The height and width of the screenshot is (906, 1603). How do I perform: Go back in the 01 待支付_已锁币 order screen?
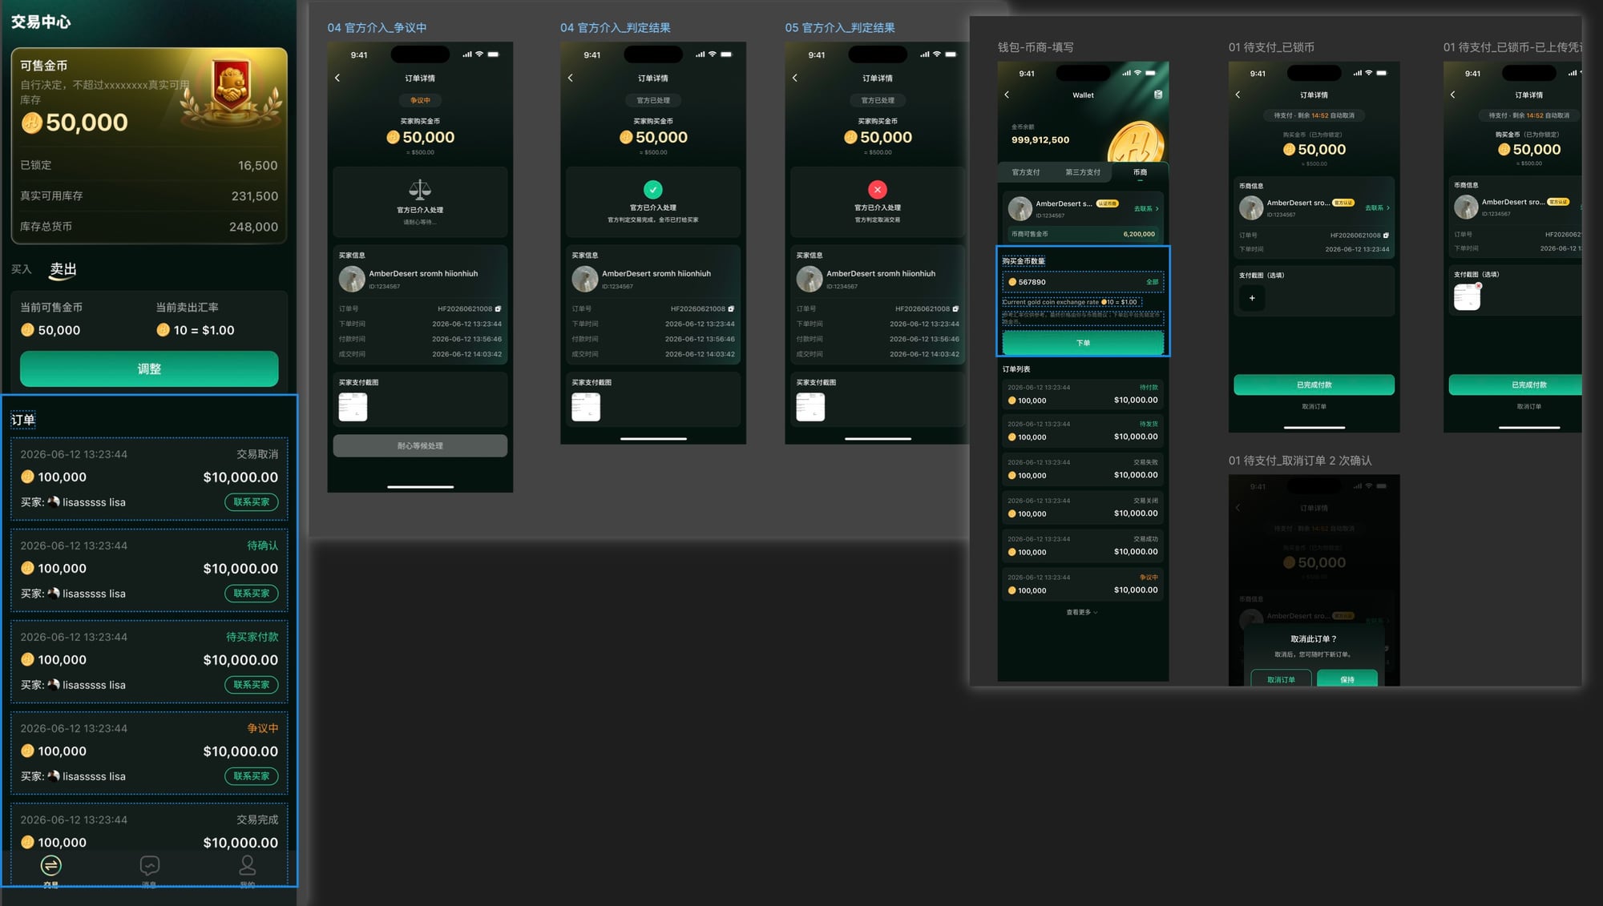click(1238, 95)
